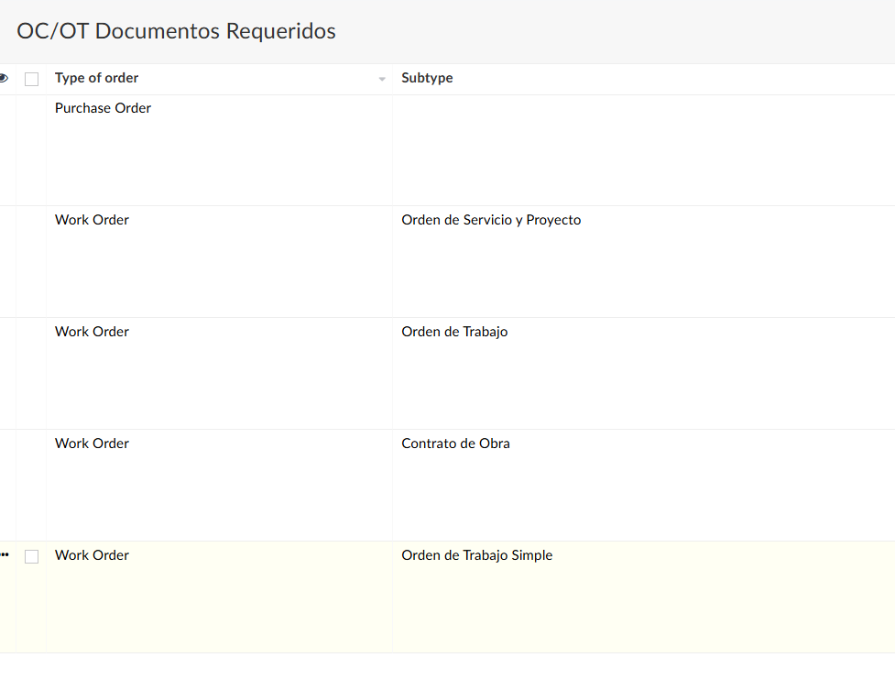Click Work Order beside Contrato de Obra

[x=92, y=444]
